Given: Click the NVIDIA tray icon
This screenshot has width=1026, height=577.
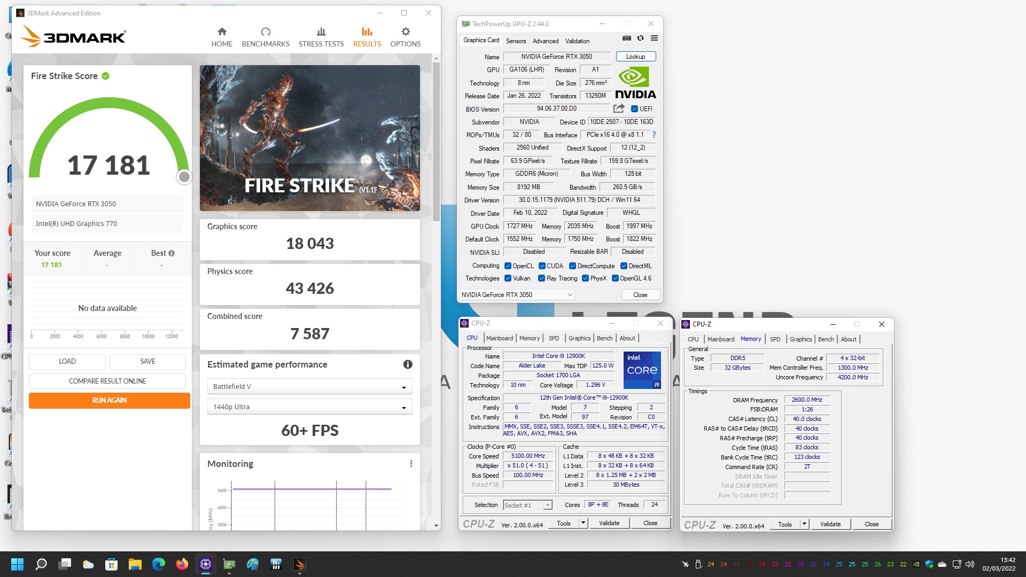Looking at the screenshot, I should (916, 564).
